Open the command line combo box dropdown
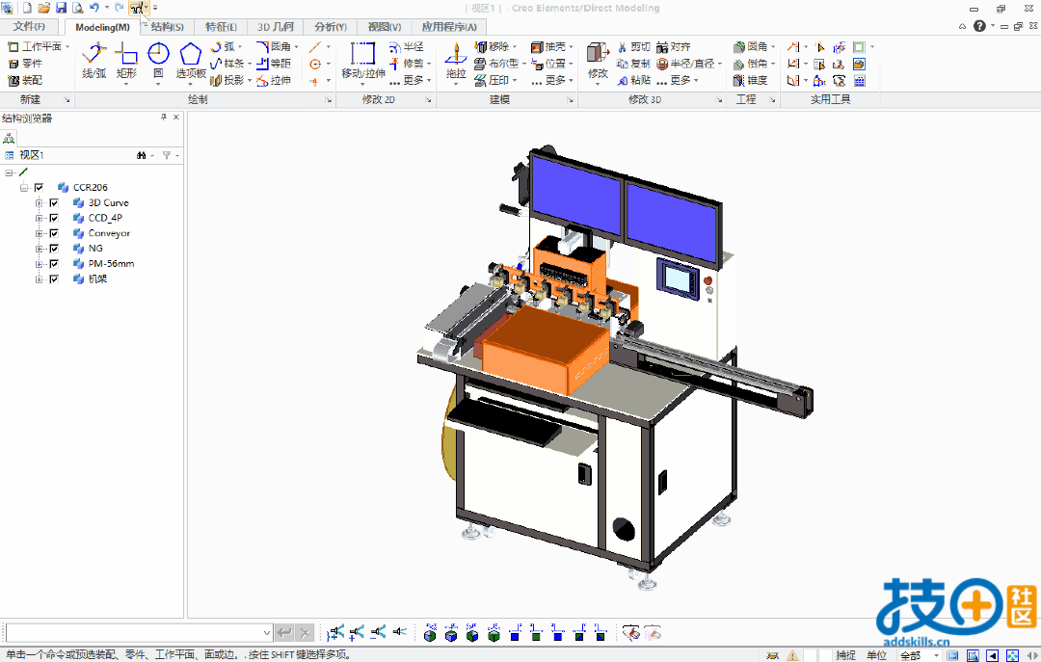This screenshot has width=1041, height=662. [x=266, y=633]
